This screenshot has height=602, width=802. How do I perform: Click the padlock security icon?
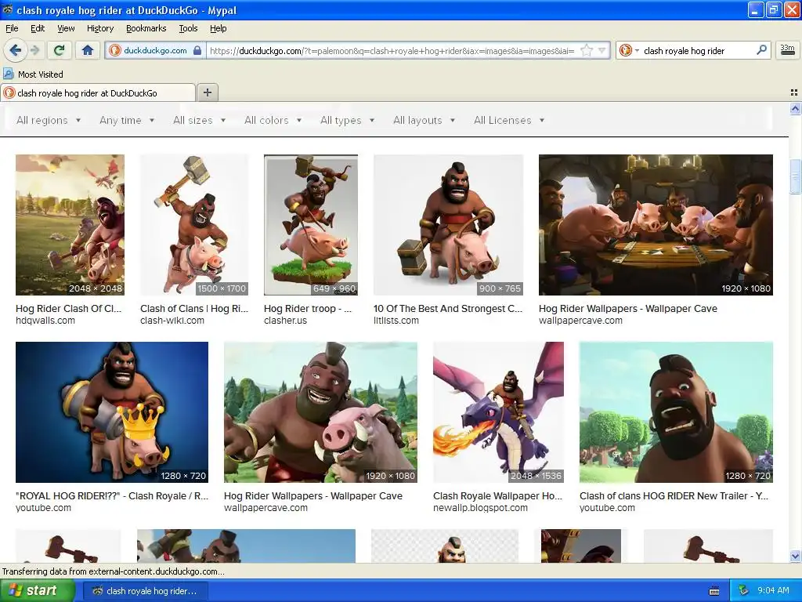pos(197,50)
